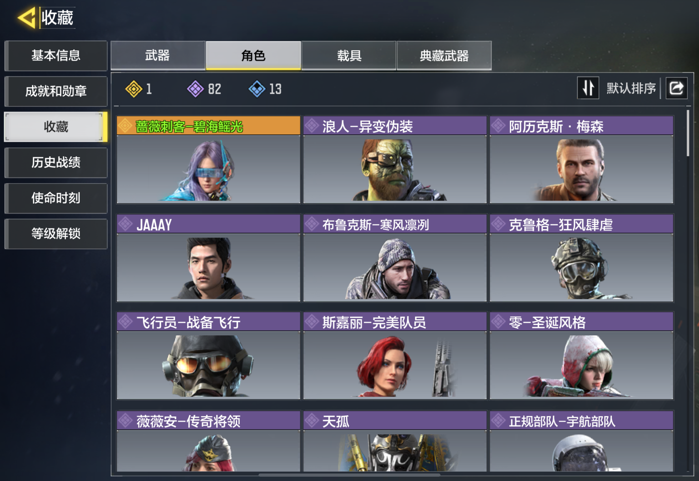Select 基本信息 in the sidebar

(x=56, y=56)
